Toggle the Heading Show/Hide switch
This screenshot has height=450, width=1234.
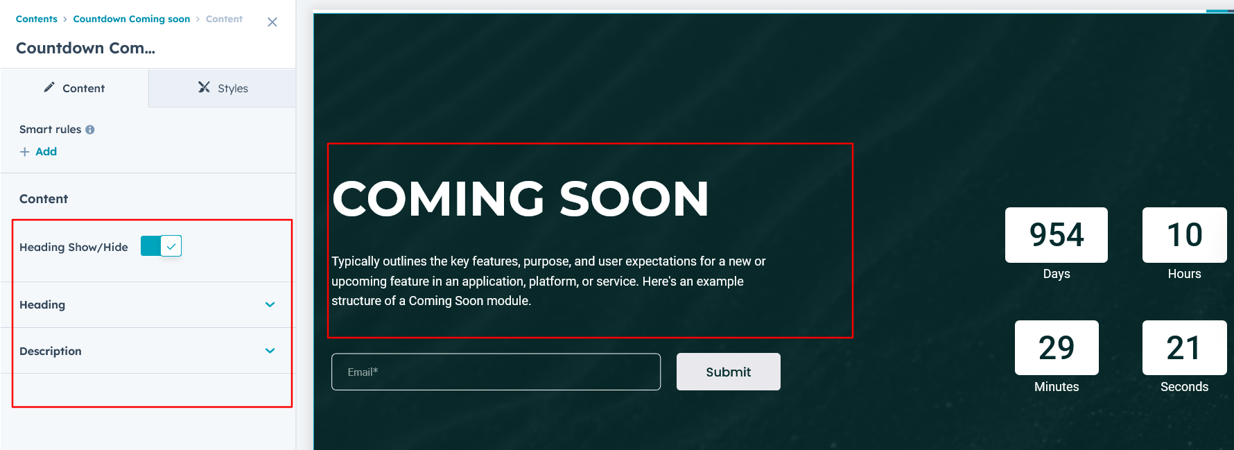(161, 246)
